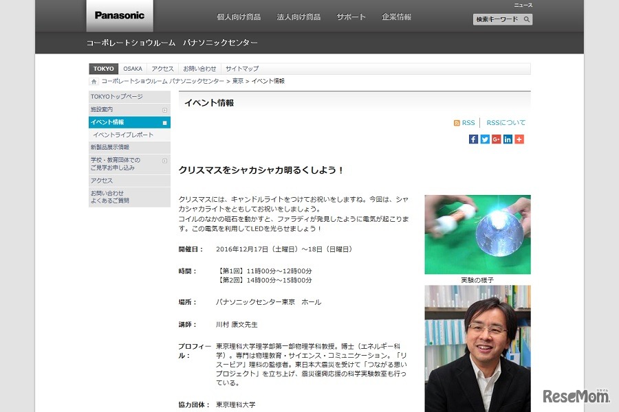Screen dimensions: 619x412
Task: Click the lecturer portrait photo
Action: (x=478, y=349)
